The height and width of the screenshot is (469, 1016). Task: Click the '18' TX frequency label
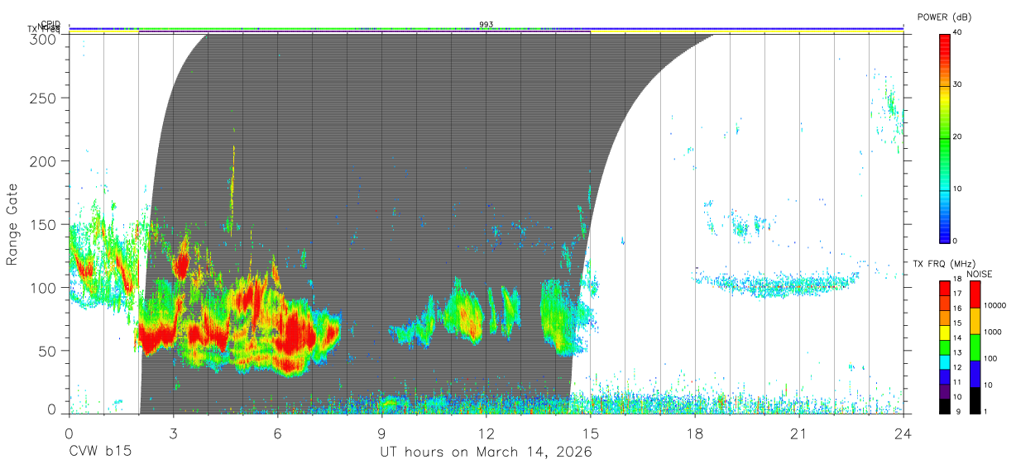coord(957,279)
